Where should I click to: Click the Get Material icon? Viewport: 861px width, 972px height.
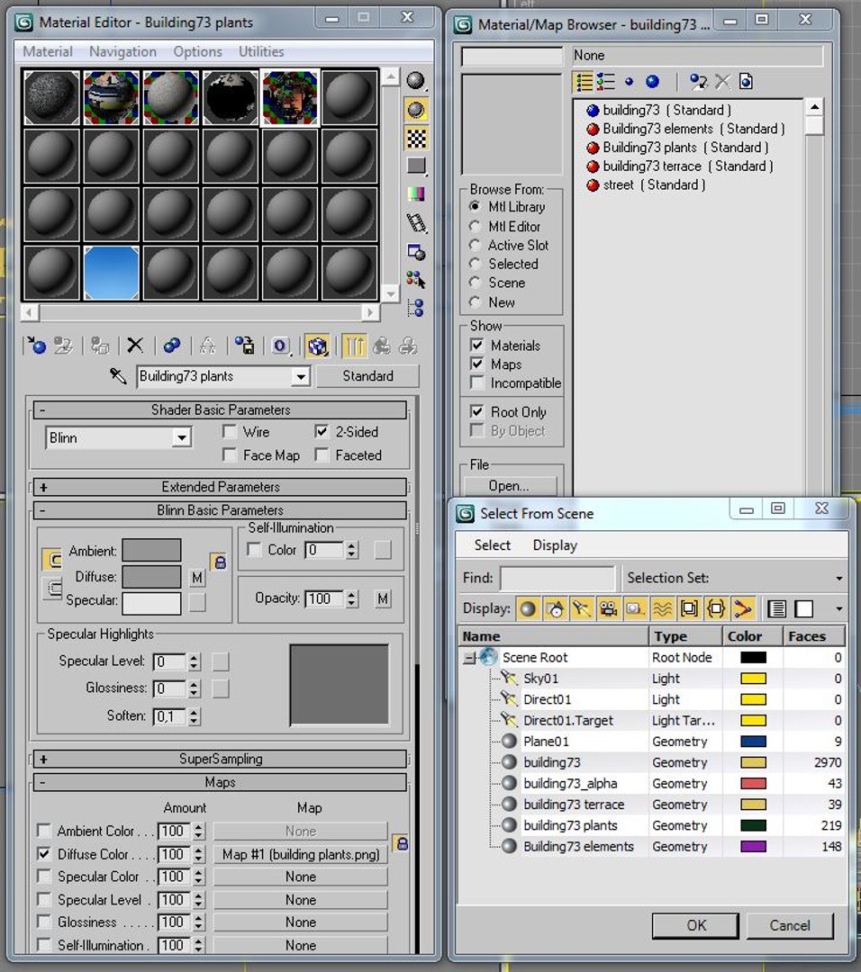pyautogui.click(x=37, y=346)
